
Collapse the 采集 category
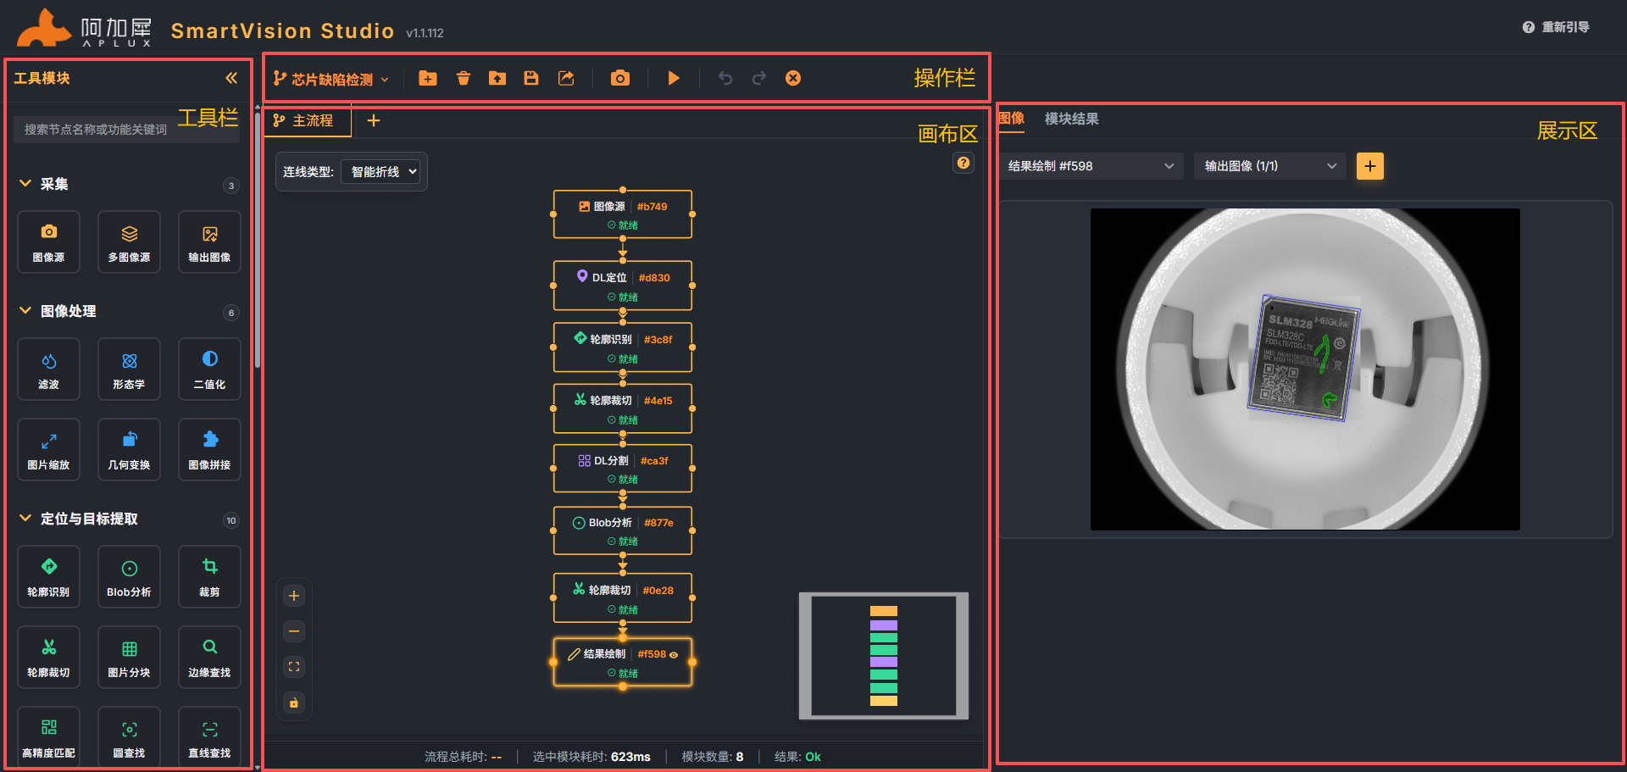(x=25, y=183)
